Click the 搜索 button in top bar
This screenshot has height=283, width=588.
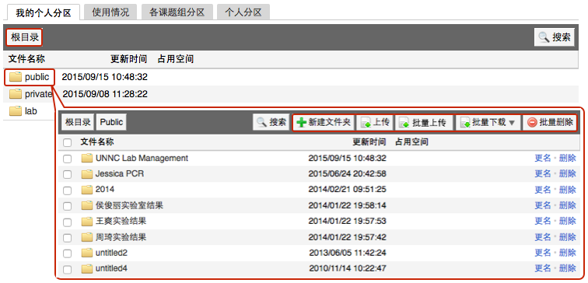click(555, 37)
